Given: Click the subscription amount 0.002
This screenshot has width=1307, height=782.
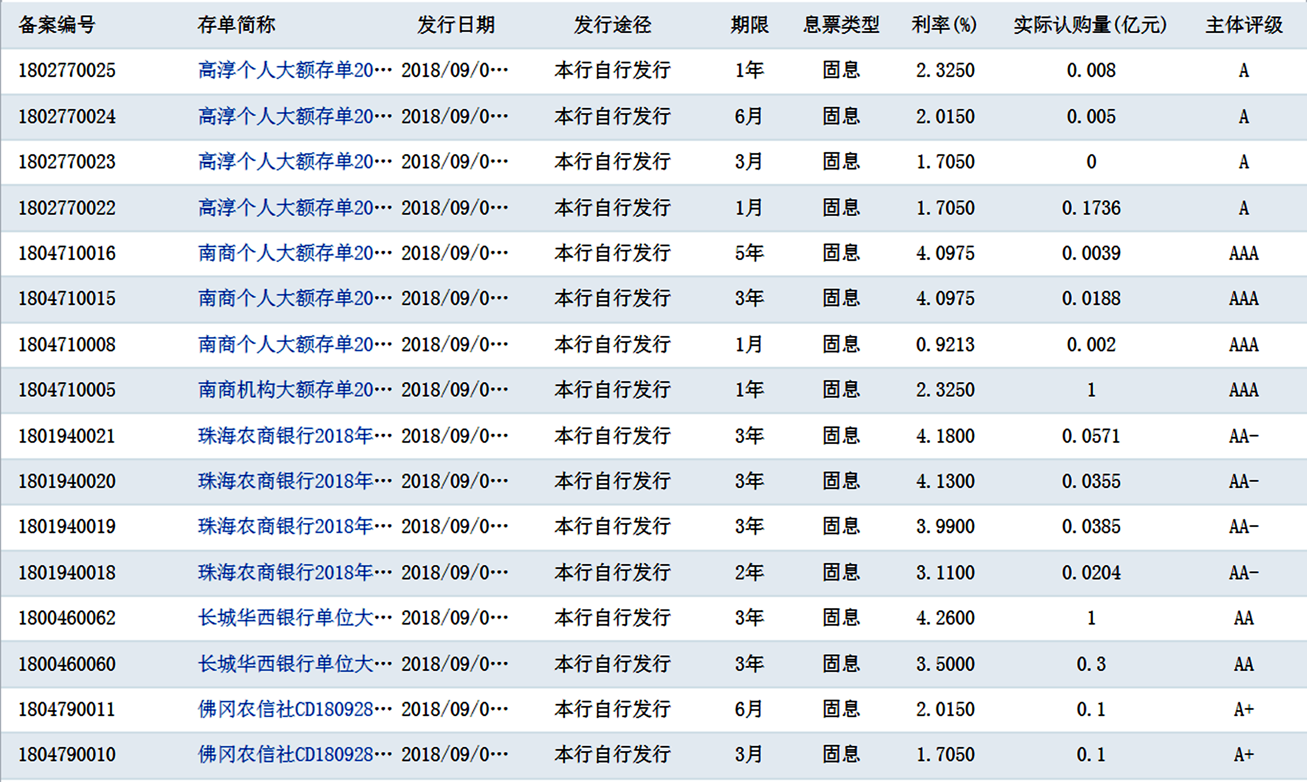Looking at the screenshot, I should tap(1091, 344).
